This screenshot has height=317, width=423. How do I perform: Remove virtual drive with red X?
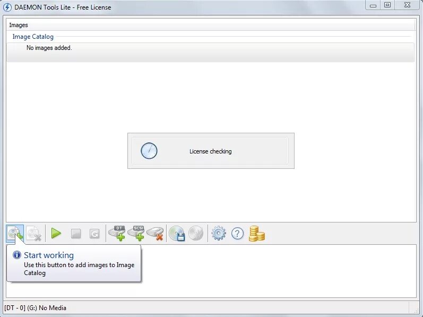coord(155,234)
